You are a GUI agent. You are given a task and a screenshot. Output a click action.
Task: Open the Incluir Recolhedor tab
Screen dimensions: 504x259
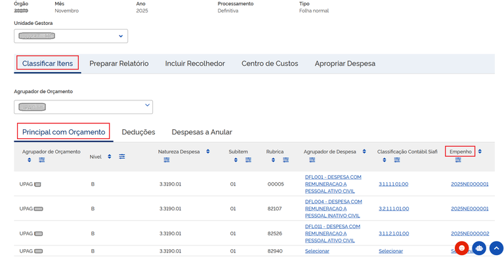point(195,64)
